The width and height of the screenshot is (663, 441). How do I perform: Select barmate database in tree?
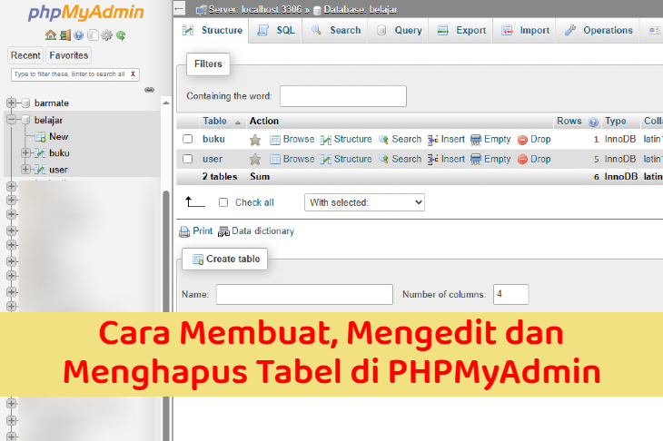point(51,103)
